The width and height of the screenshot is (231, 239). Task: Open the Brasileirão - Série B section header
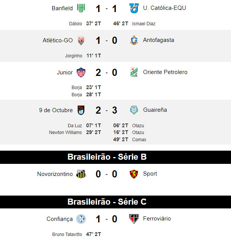point(115,157)
